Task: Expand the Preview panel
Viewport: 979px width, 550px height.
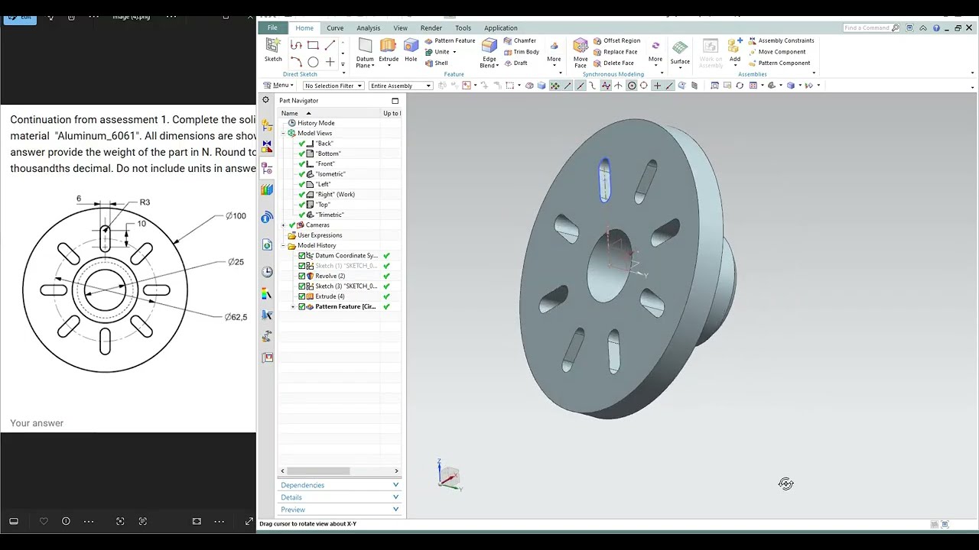Action: pyautogui.click(x=339, y=510)
